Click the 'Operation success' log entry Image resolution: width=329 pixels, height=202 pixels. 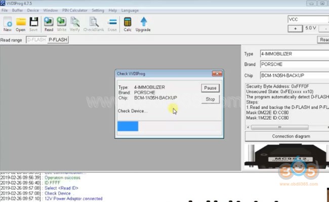coord(62,178)
